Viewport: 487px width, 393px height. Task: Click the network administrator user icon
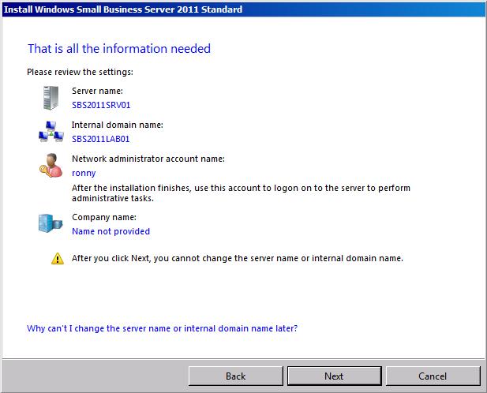[x=51, y=166]
